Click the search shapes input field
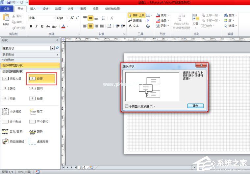This screenshot has width=250, height=174. tap(26, 48)
